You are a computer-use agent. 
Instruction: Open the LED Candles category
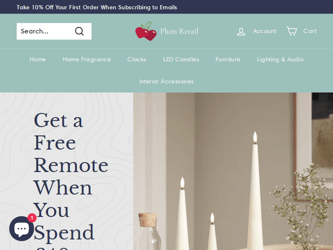181,59
